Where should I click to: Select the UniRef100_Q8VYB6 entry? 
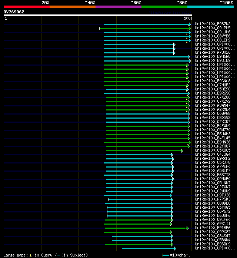coord(213,36)
